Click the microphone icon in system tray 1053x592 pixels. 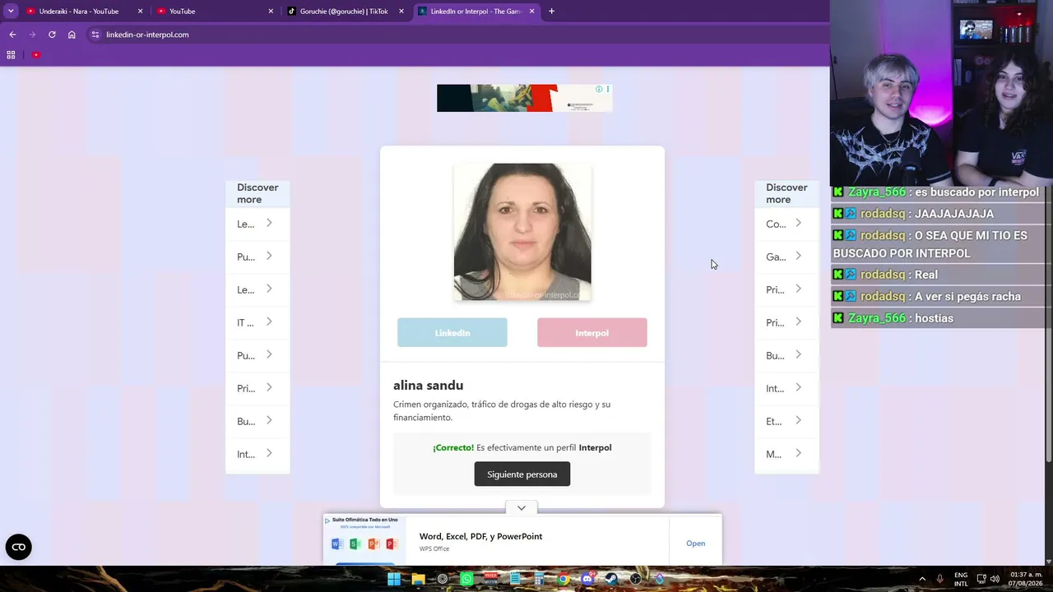pos(939,579)
